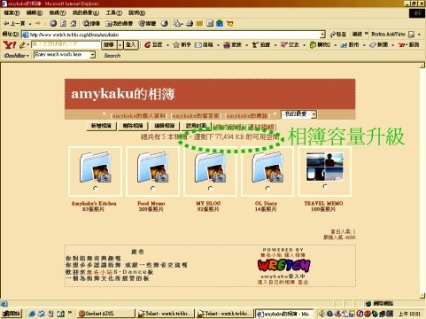Click the Go (移至) button beside address bar
Image resolution: width=426 pixels, height=319 pixels.
338,35
